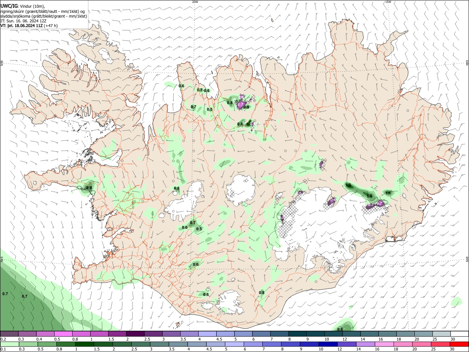Select the 'IT: Sun. 16. 06. 2024 12Z' line
The width and height of the screenshot is (469, 352).
click(x=23, y=21)
